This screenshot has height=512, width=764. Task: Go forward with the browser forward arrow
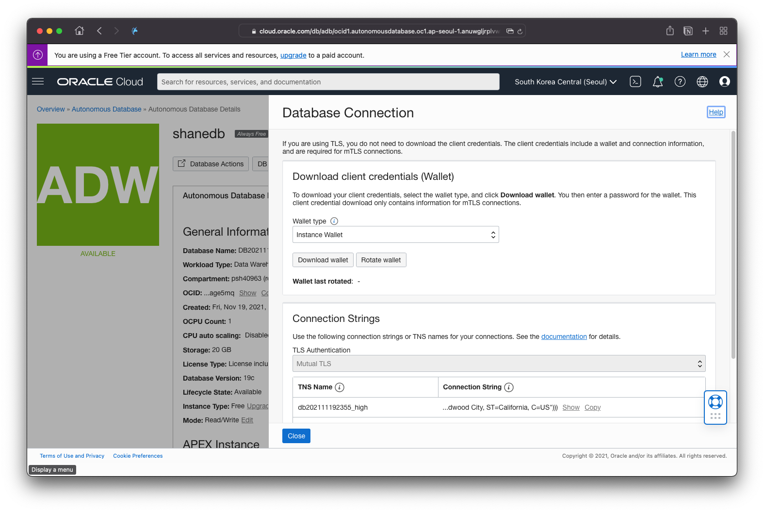(x=116, y=31)
